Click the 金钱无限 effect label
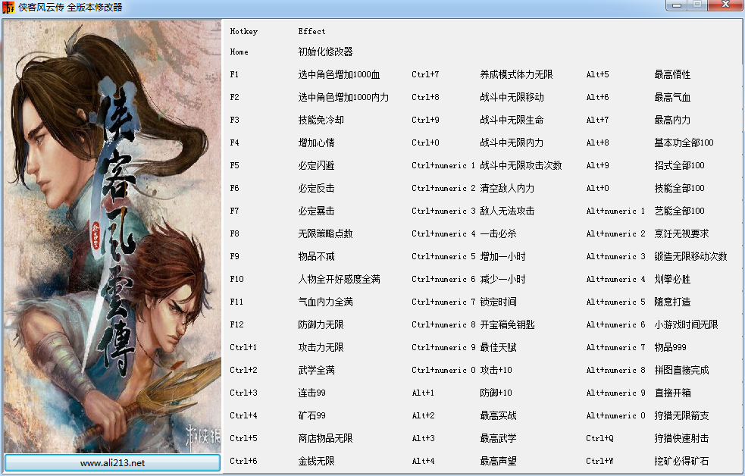Image resolution: width=745 pixels, height=476 pixels. [x=316, y=461]
